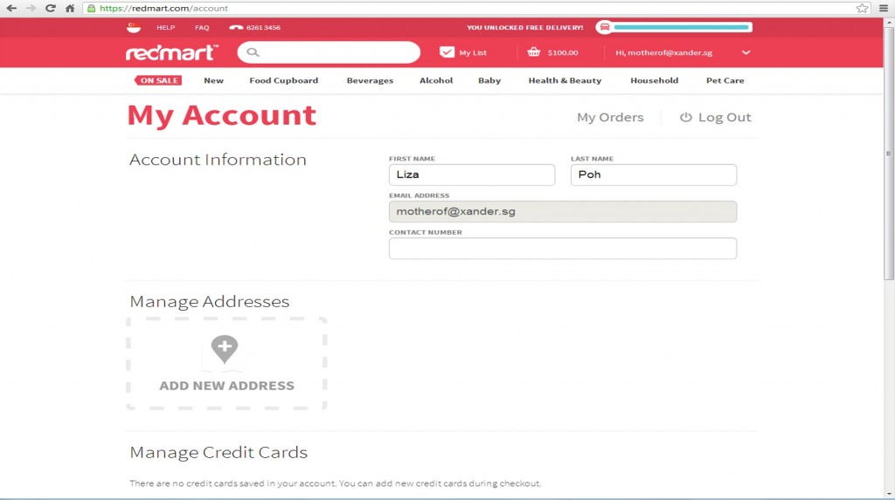The image size is (895, 500).
Task: Open the Food Cupboard category
Action: 284,80
